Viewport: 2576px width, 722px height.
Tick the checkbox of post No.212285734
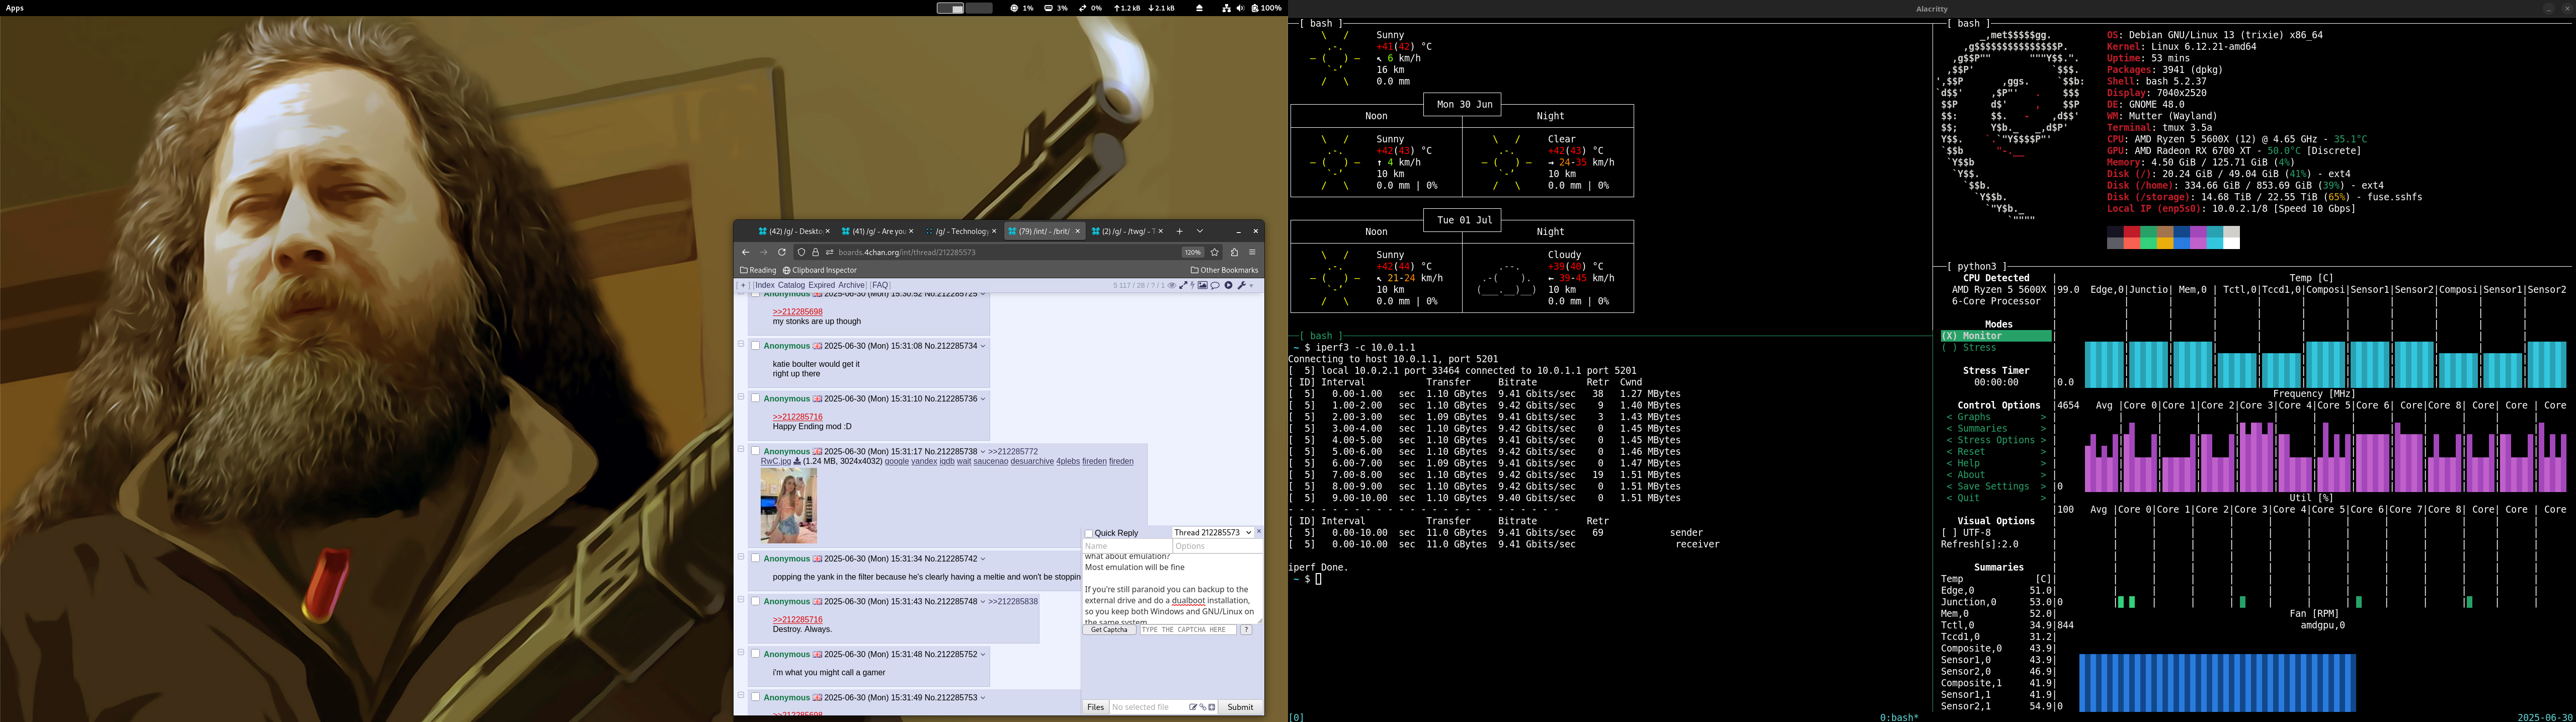click(756, 345)
